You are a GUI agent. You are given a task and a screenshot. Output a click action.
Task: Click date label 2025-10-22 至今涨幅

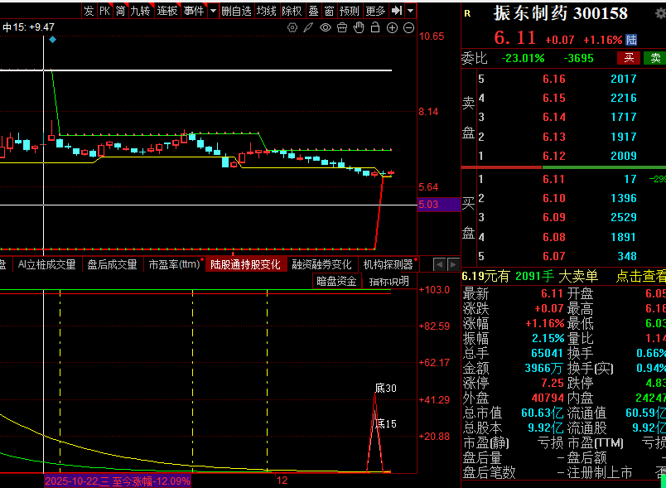pos(118,481)
